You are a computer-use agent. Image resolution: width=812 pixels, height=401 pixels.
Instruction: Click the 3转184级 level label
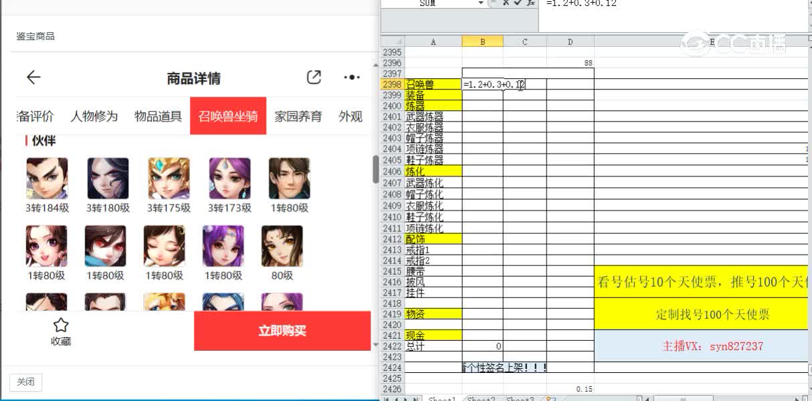(47, 208)
